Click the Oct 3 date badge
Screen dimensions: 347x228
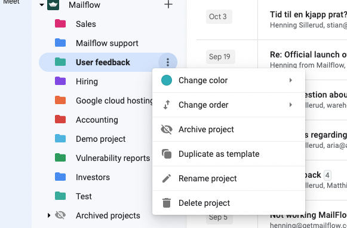pyautogui.click(x=219, y=17)
